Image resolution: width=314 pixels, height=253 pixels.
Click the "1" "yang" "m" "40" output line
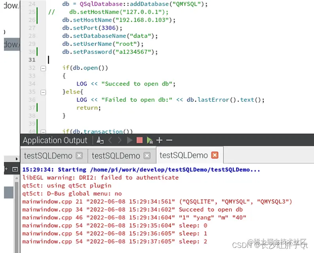[134, 217]
